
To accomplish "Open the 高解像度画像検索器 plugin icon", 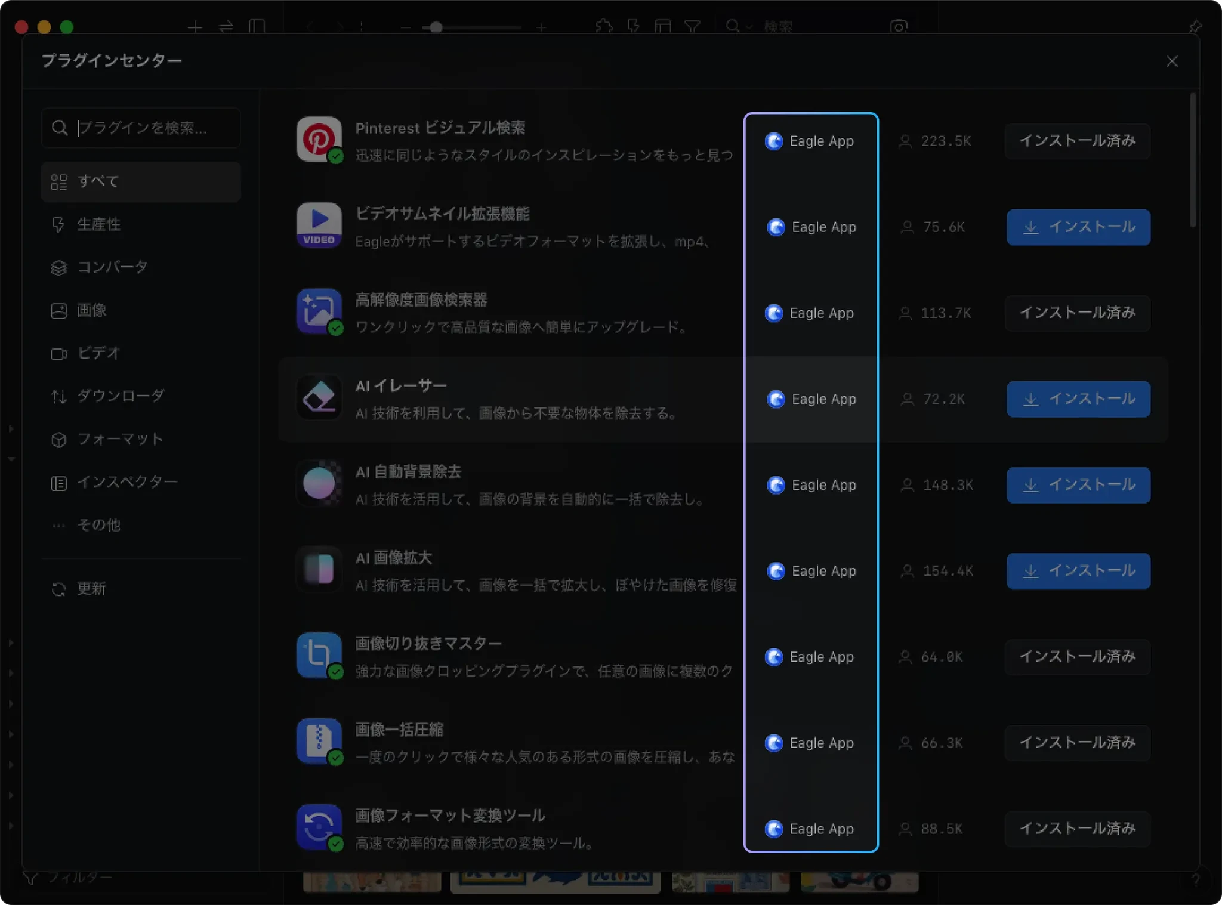I will coord(319,311).
